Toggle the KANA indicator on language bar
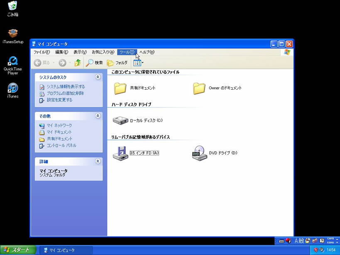The width and height of the screenshot is (340, 255). click(330, 243)
